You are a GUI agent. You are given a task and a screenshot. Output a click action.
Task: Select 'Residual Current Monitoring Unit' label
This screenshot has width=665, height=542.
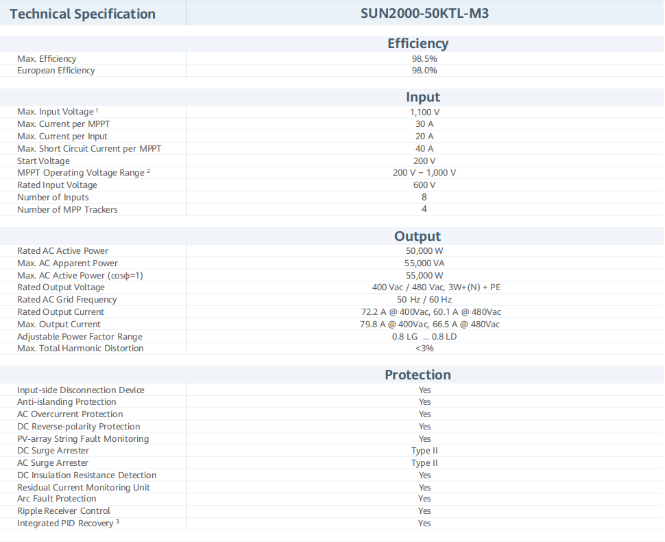[84, 488]
